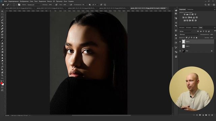Select the Gradient tool
This screenshot has height=121, width=216.
coord(2,52)
